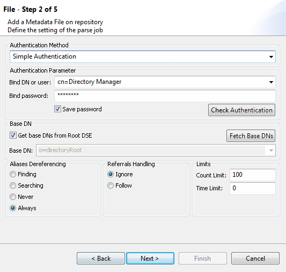This screenshot has width=286, height=272.
Task: Click the Count Limit field
Action: [x=253, y=175]
